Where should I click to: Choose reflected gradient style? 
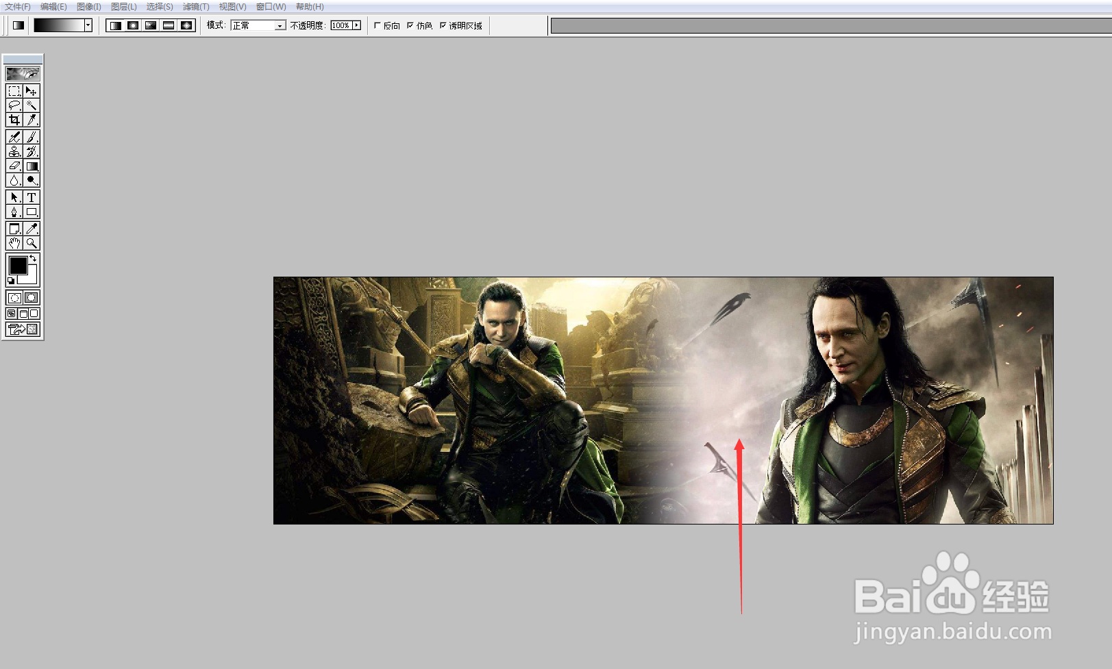click(x=169, y=25)
